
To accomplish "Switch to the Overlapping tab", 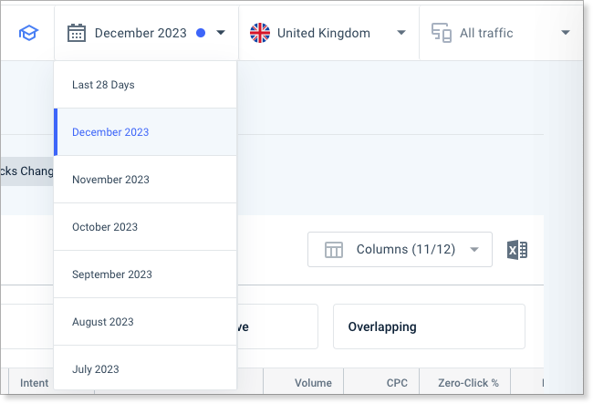I will pos(429,326).
